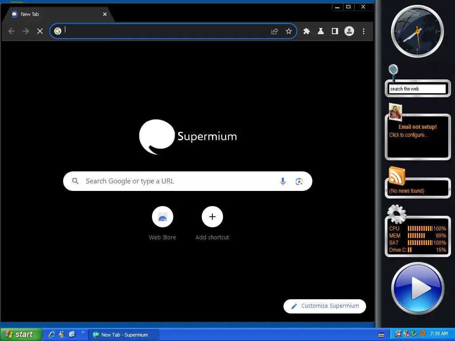The height and width of the screenshot is (341, 455).
Task: Switch to New Tab - Supermium taskbar button
Action: point(124,335)
